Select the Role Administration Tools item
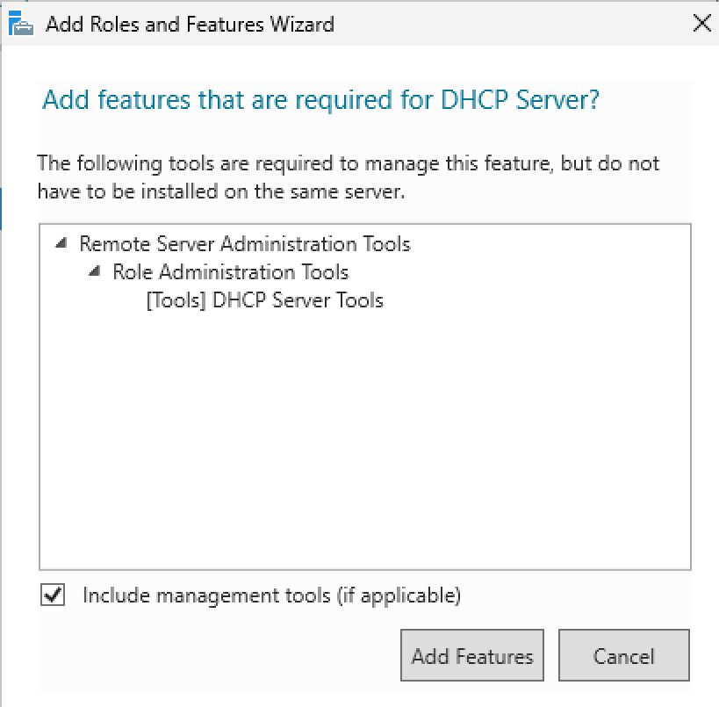The width and height of the screenshot is (719, 707). 230,272
